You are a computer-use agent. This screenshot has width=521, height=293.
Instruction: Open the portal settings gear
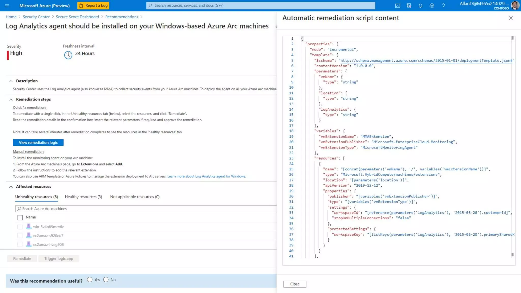click(432, 6)
